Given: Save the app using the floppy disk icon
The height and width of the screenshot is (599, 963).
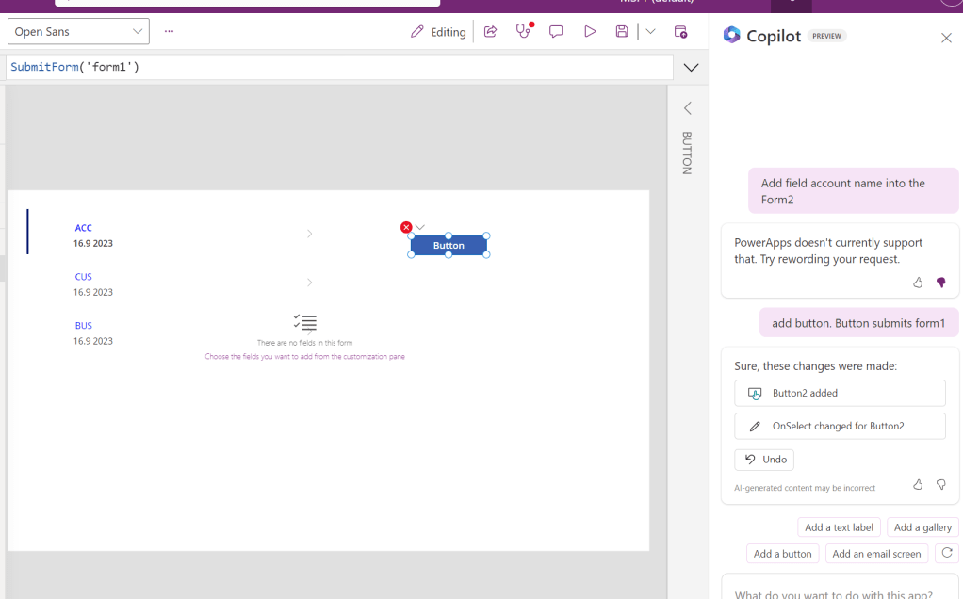Looking at the screenshot, I should [622, 32].
